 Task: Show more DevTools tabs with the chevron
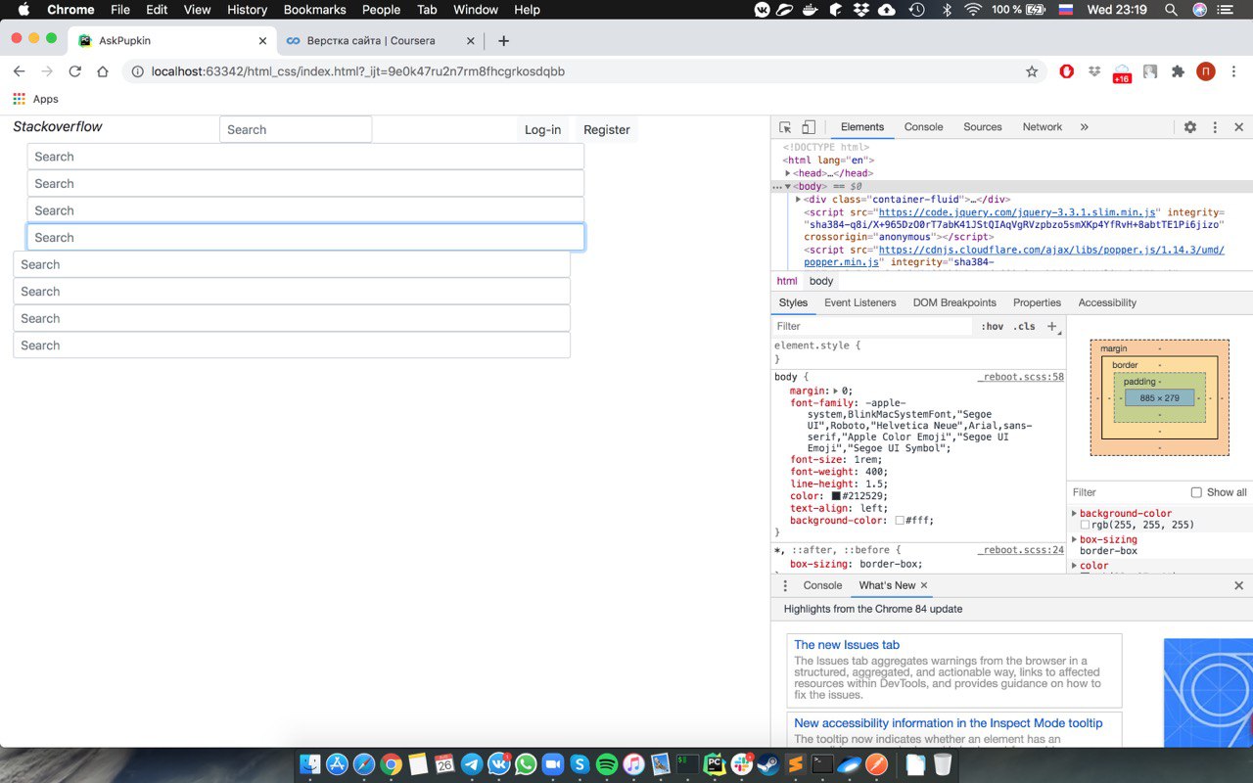point(1084,127)
